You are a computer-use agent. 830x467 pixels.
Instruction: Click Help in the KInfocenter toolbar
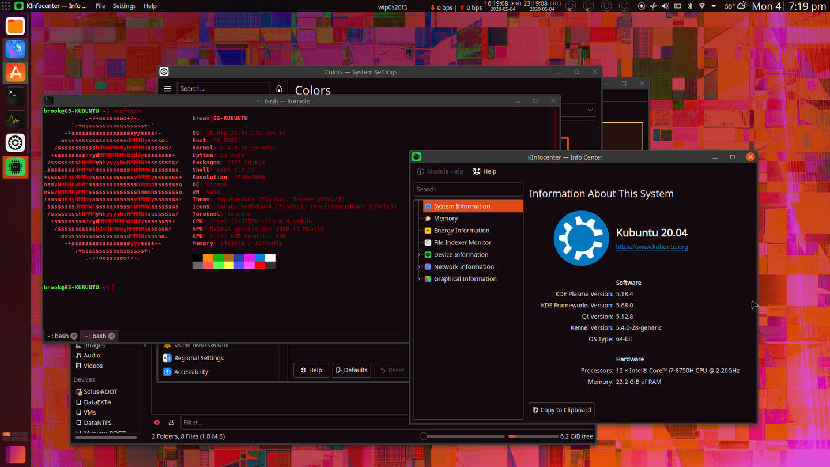[x=485, y=171]
